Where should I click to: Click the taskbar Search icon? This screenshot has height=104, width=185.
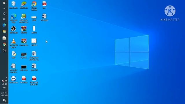point(4,8)
